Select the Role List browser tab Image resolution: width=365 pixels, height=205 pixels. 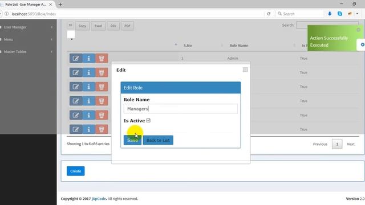[25, 5]
